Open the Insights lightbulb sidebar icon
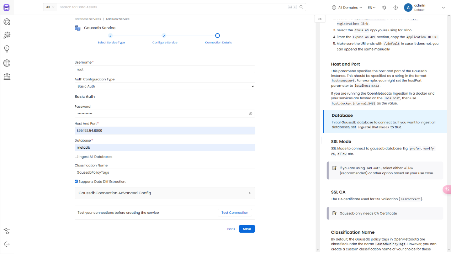The width and height of the screenshot is (451, 254). (x=7, y=49)
